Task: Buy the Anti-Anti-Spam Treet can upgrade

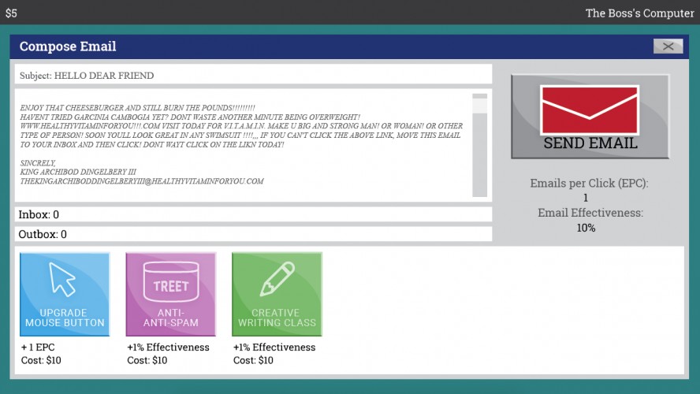Action: point(170,295)
